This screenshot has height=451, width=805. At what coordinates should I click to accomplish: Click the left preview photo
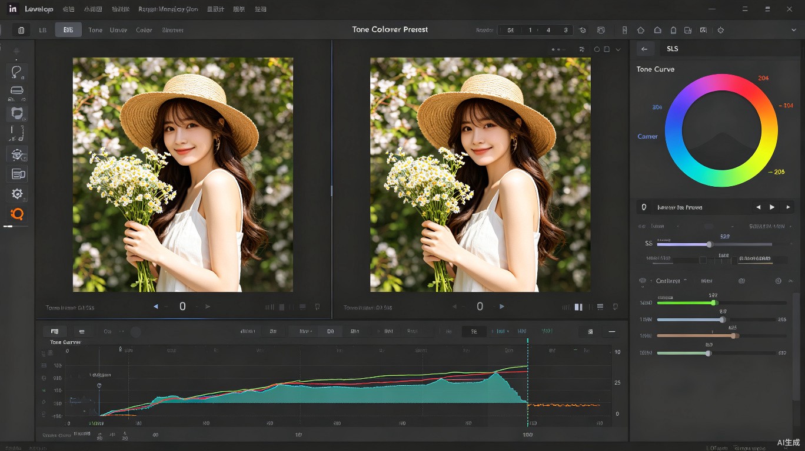pos(182,174)
